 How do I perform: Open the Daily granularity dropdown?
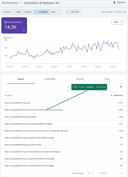coord(118,22)
